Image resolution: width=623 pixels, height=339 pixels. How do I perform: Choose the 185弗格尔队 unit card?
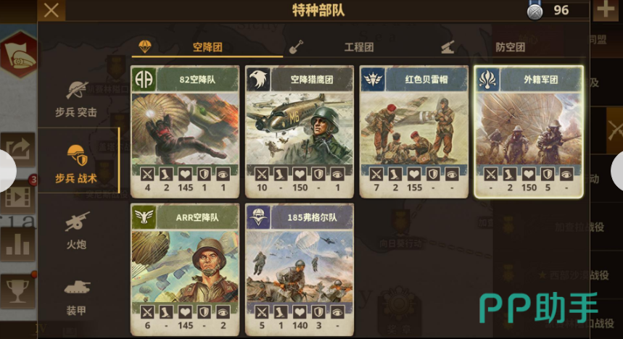pos(300,270)
